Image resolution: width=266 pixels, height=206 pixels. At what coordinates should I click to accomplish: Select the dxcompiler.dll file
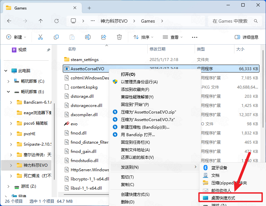click(84, 114)
